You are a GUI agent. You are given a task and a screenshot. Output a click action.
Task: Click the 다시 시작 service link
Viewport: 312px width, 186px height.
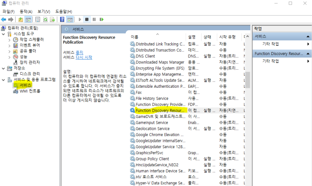(x=84, y=57)
